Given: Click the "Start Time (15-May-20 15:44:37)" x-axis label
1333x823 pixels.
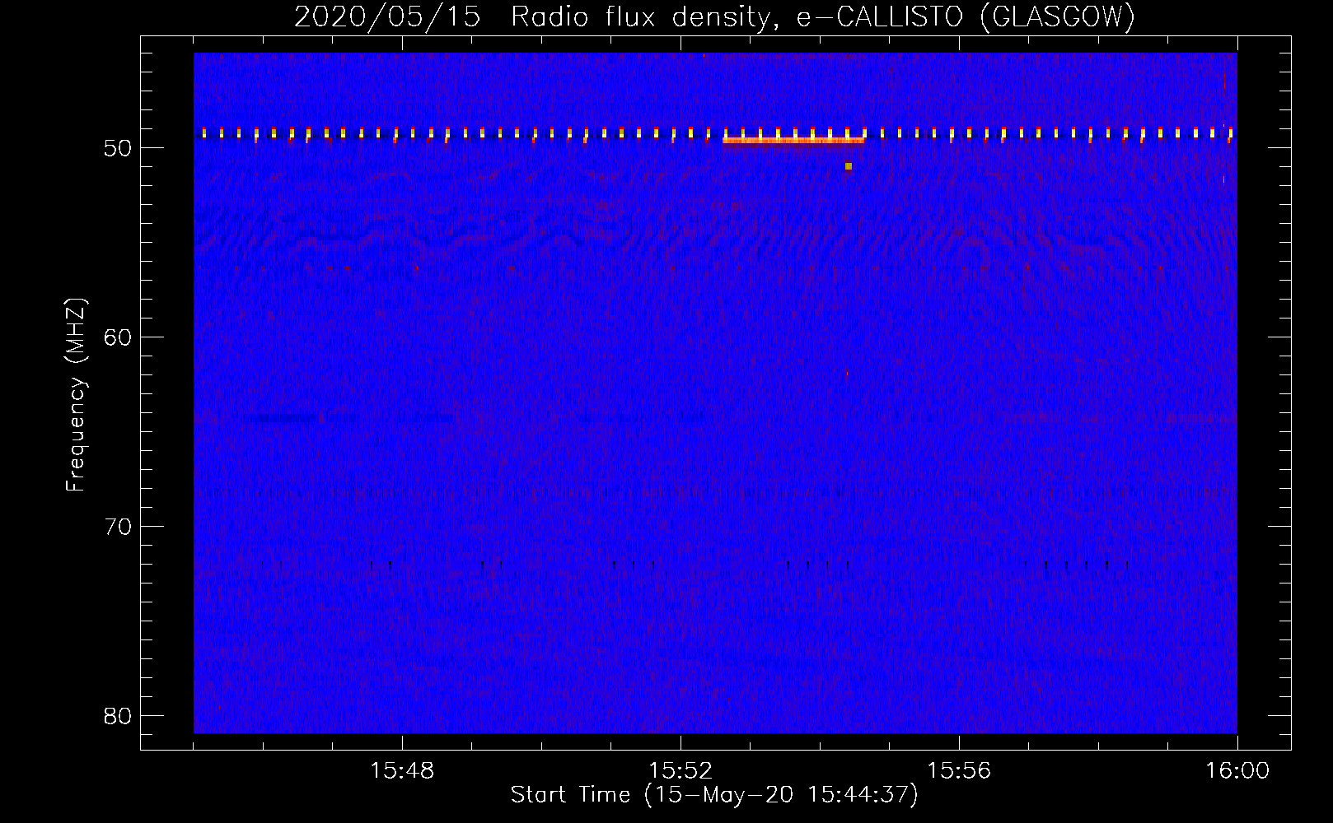Looking at the screenshot, I should tap(714, 795).
